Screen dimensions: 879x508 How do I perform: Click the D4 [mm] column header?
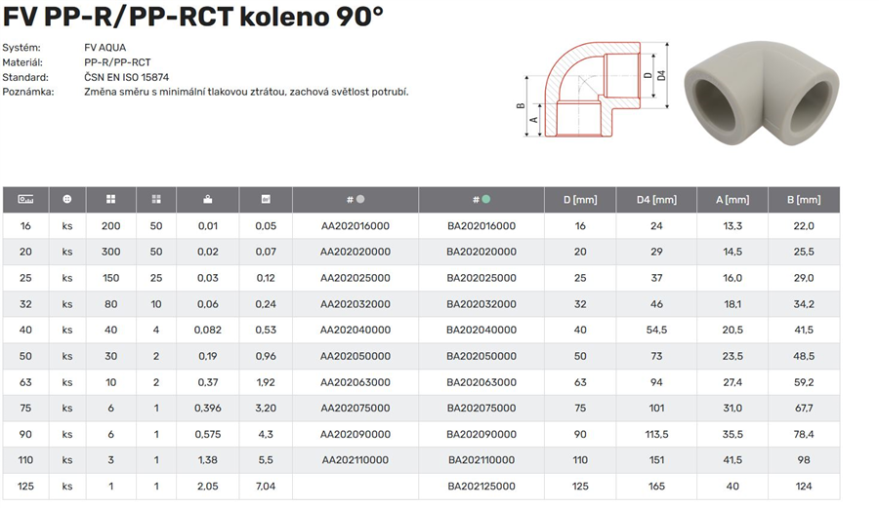(656, 200)
